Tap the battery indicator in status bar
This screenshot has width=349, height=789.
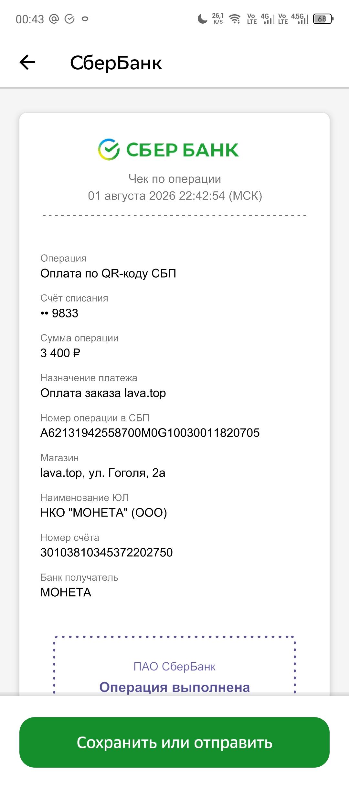click(x=323, y=19)
